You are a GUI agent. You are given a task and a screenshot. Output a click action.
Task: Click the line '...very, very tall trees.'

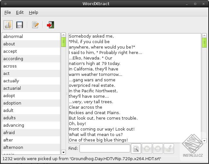click(x=91, y=102)
